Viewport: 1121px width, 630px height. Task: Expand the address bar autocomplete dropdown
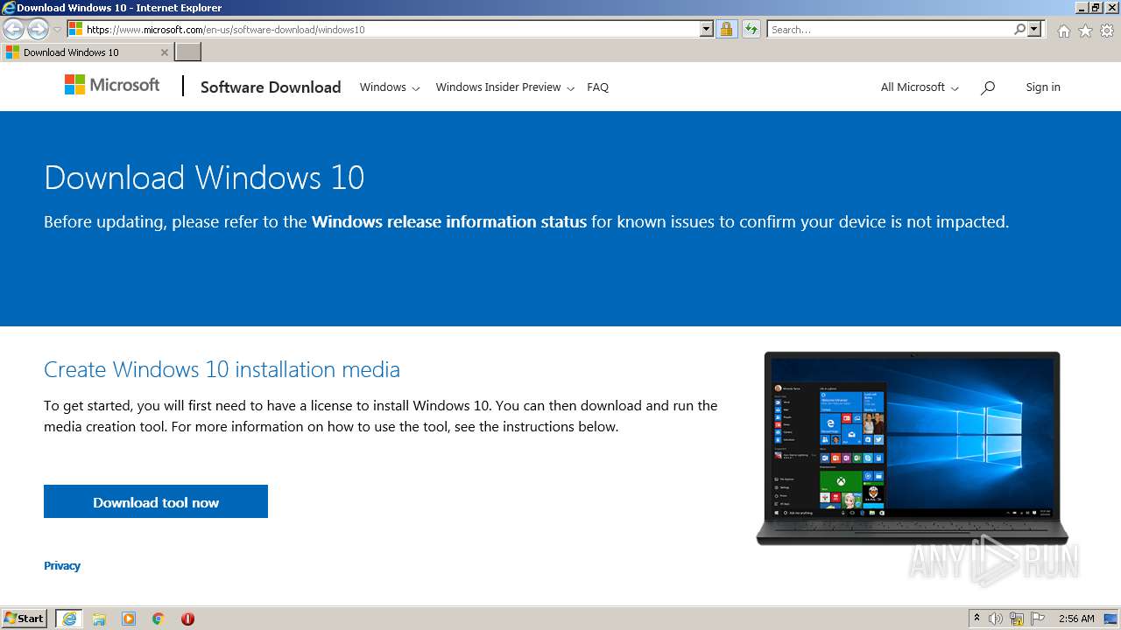(707, 29)
